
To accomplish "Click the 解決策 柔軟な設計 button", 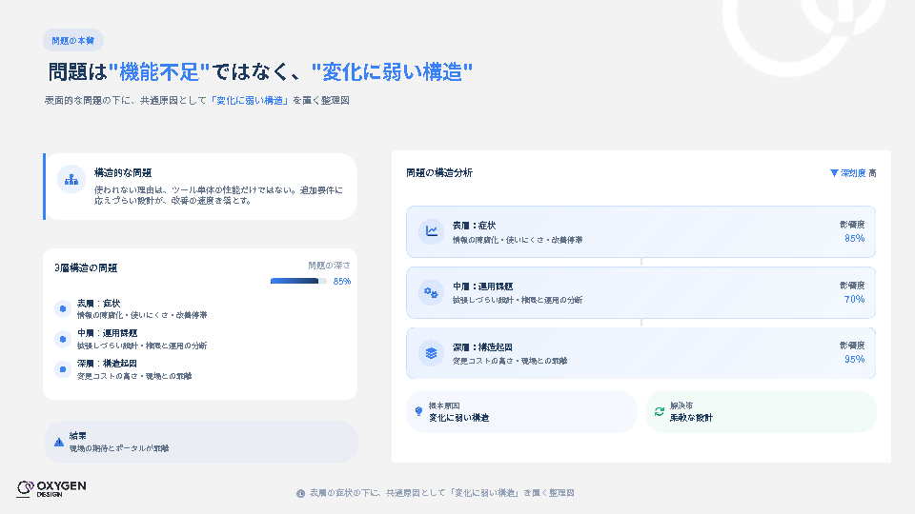I will (x=761, y=411).
